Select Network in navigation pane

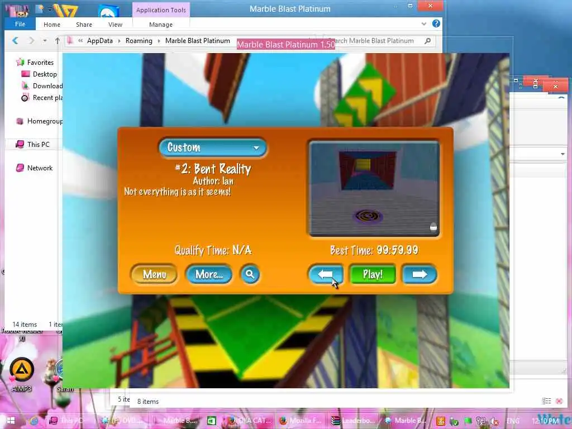(x=40, y=168)
